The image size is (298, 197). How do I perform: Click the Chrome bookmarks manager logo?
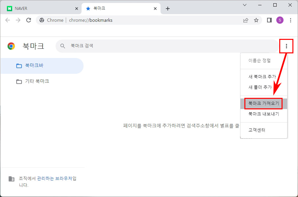11,46
